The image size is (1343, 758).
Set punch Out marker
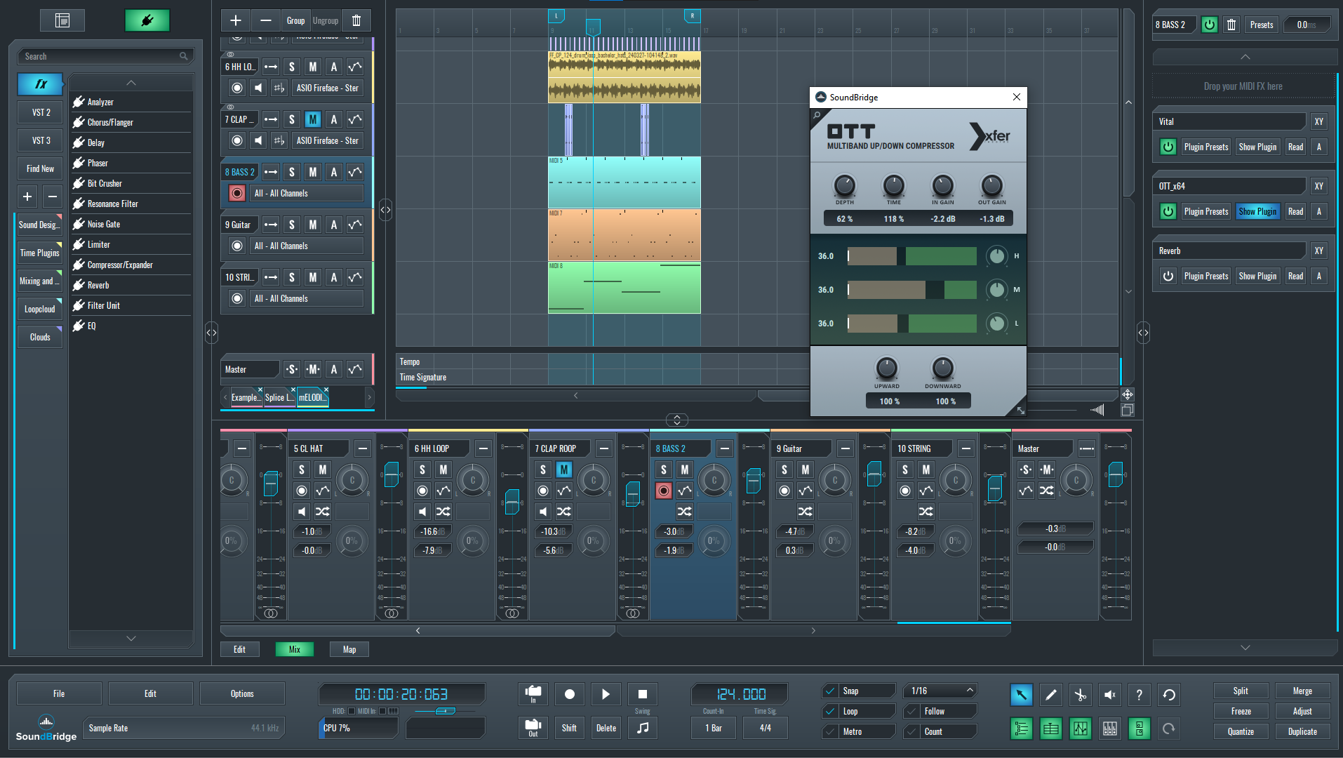coord(533,728)
